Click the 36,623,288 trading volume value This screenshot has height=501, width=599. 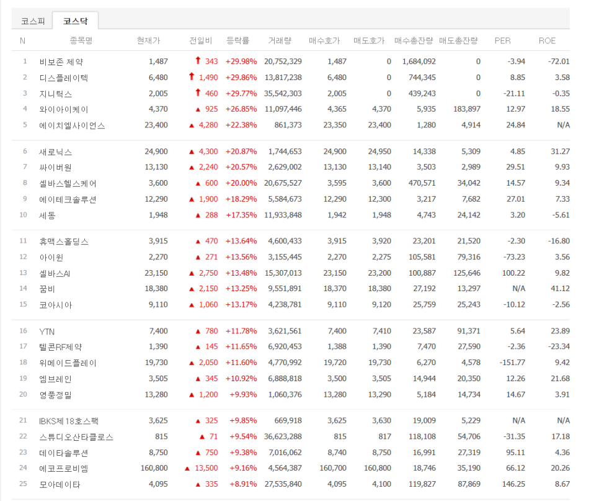coord(283,436)
